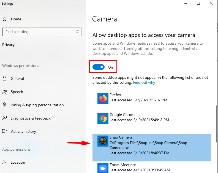Screen dimensions: 218x173
Task: Maximize the Settings window
Action: pyautogui.click(x=198, y=3)
